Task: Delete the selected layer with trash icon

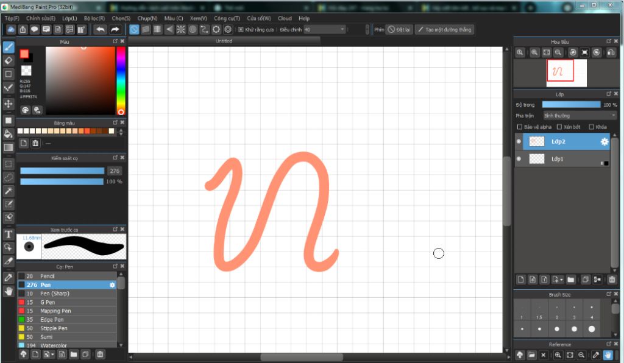Action: [612, 280]
